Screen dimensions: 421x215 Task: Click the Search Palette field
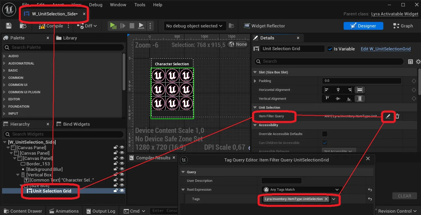click(x=64, y=47)
